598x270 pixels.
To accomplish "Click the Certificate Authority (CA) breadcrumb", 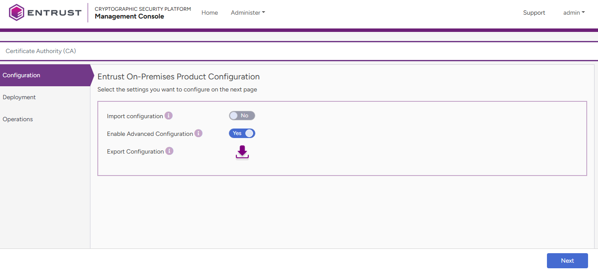I will [x=41, y=51].
